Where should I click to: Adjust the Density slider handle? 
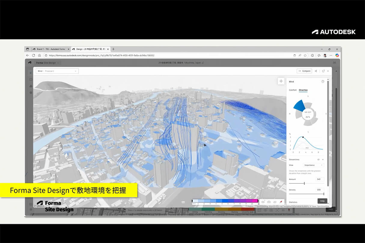point(324,194)
